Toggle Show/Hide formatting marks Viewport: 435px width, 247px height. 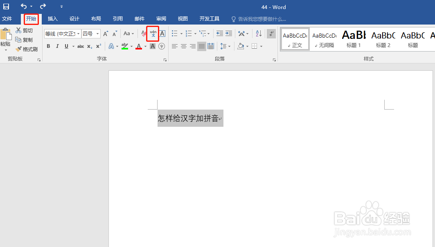(271, 34)
